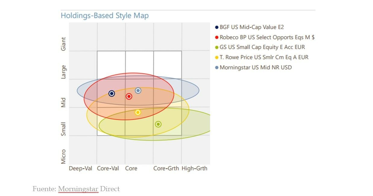Select legend dot for Morningstar US Mid NR USD
373x196 pixels.
pos(217,68)
